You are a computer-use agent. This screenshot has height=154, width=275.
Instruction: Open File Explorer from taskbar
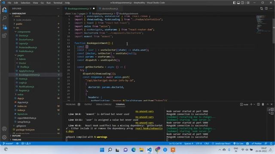click(x=141, y=150)
